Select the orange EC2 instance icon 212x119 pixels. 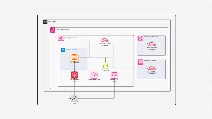pos(74,57)
